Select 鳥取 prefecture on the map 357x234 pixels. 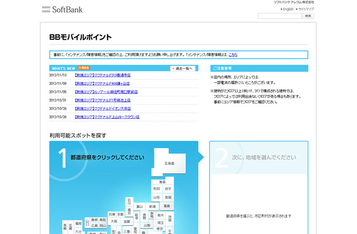pos(103,220)
